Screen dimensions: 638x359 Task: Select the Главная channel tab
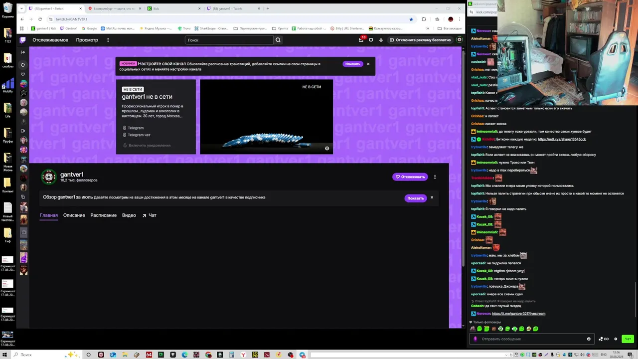click(49, 215)
